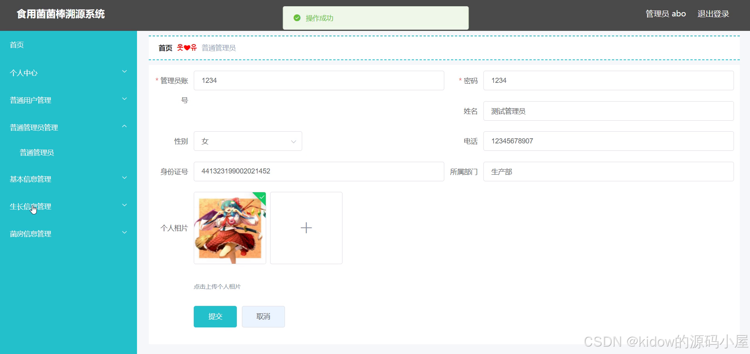This screenshot has height=354, width=750.
Task: Click the 电话 input field
Action: (x=608, y=141)
